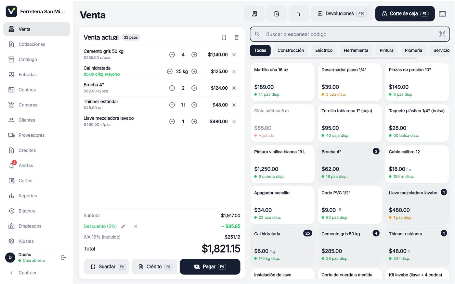Remove Llave mezcladora lavabo line item
The width and height of the screenshot is (455, 284).
pos(234,121)
